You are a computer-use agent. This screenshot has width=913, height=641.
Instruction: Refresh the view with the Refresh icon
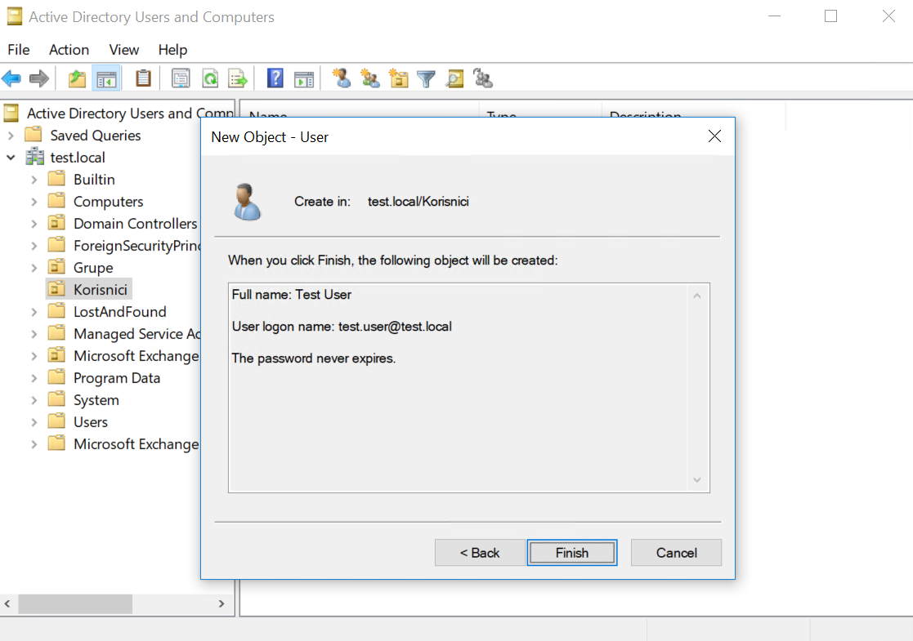(x=209, y=78)
